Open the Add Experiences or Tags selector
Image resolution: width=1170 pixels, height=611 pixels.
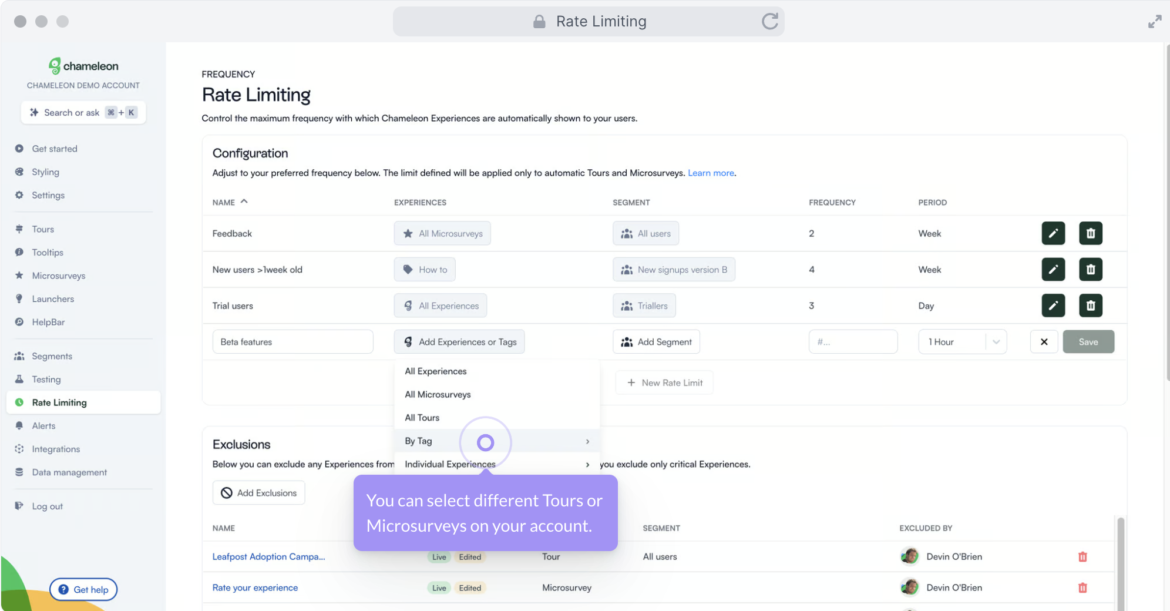coord(459,342)
